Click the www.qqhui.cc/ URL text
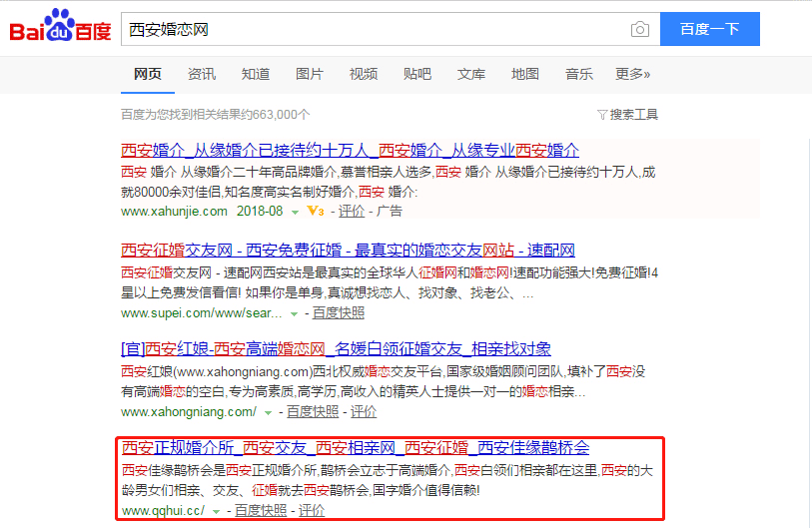This screenshot has height=528, width=812. (x=163, y=511)
